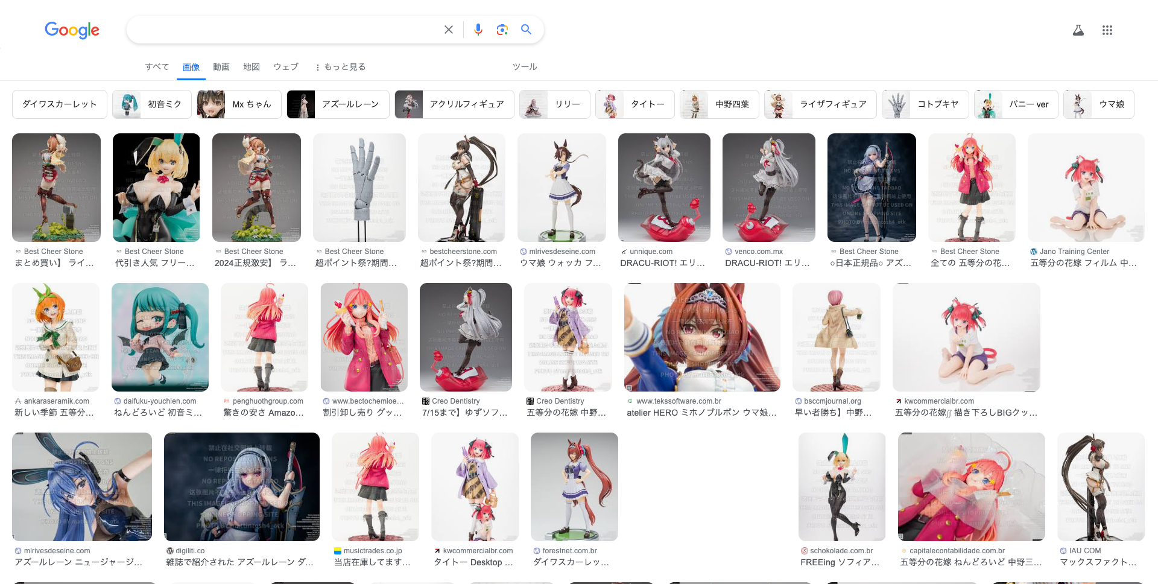Image resolution: width=1158 pixels, height=584 pixels.
Task: Open Google Lens image search icon
Action: point(502,30)
